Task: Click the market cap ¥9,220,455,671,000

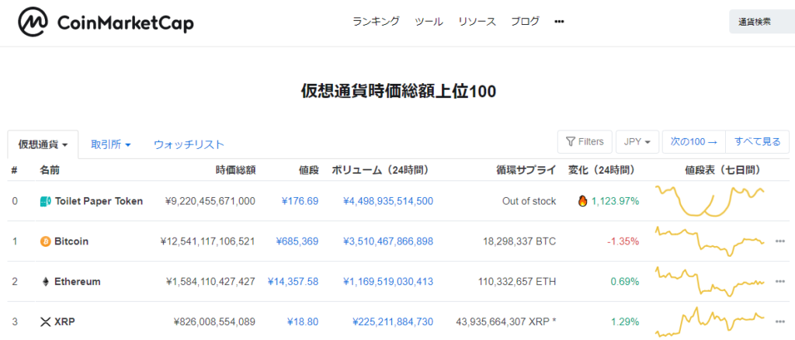Action: [210, 201]
